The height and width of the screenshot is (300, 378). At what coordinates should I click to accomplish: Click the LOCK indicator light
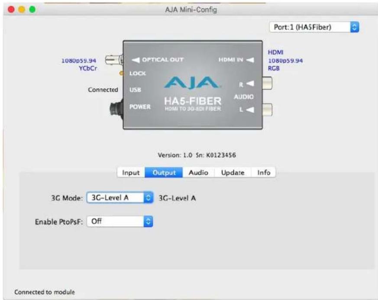(x=121, y=73)
